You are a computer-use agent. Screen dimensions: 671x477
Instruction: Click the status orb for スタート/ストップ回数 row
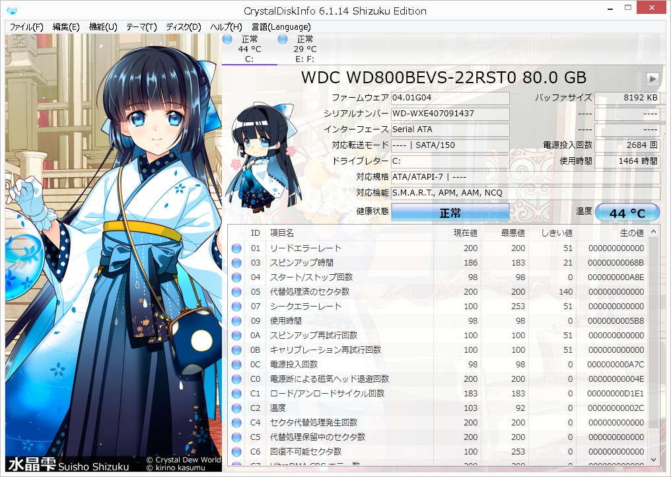tap(236, 277)
